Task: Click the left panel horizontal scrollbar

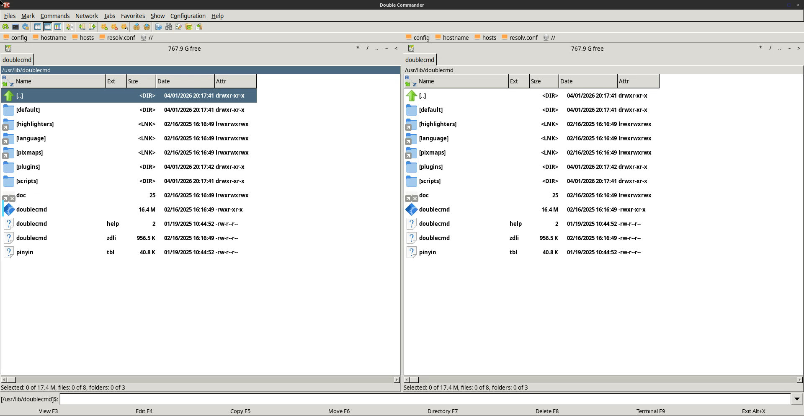Action: (201, 380)
